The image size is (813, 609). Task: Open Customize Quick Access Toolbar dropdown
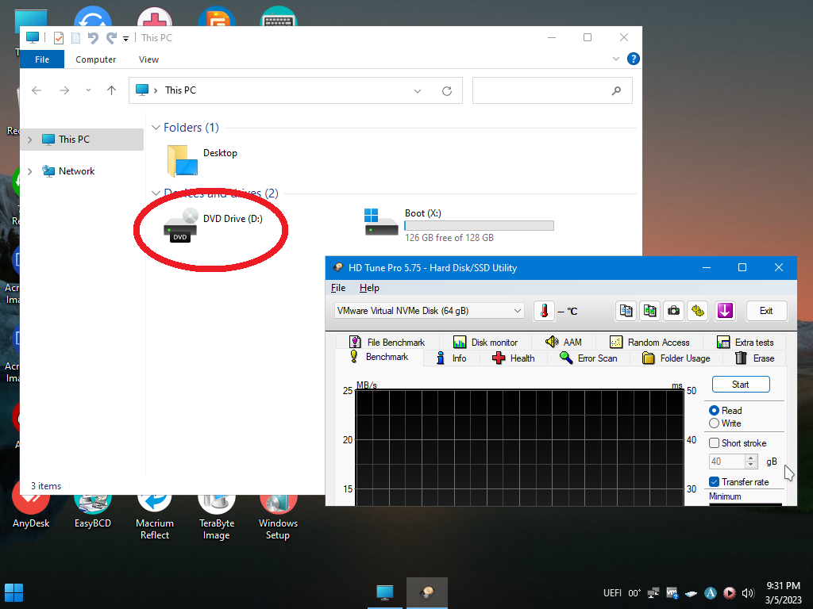125,39
